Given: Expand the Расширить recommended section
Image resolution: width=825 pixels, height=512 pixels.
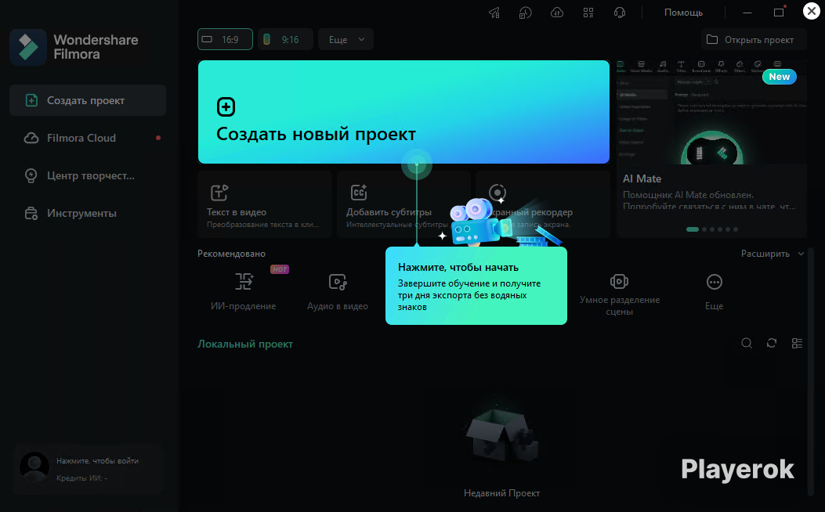Looking at the screenshot, I should pyautogui.click(x=773, y=254).
